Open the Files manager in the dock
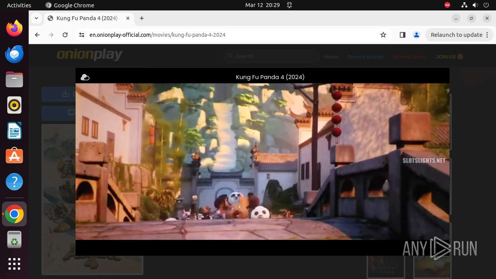Screen dimensions: 496x279 (14, 79)
